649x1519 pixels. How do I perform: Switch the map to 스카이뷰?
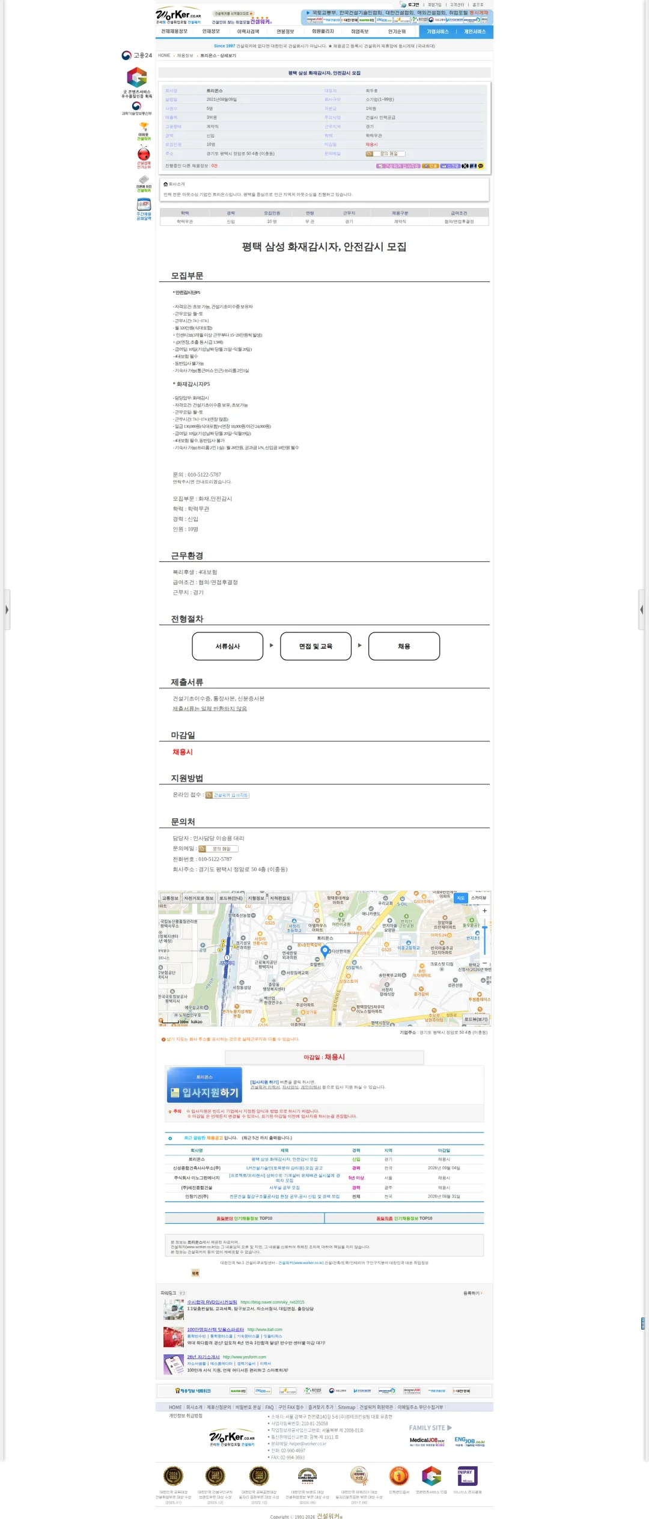(x=479, y=898)
